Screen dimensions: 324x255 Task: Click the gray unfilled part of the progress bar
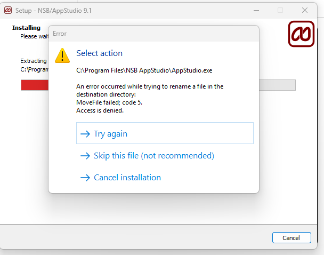coord(277,85)
